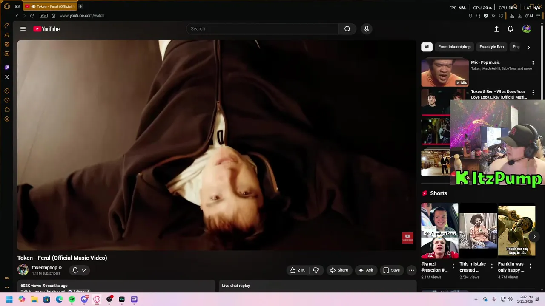Save the video to a playlist
545x306 pixels.
(x=391, y=270)
